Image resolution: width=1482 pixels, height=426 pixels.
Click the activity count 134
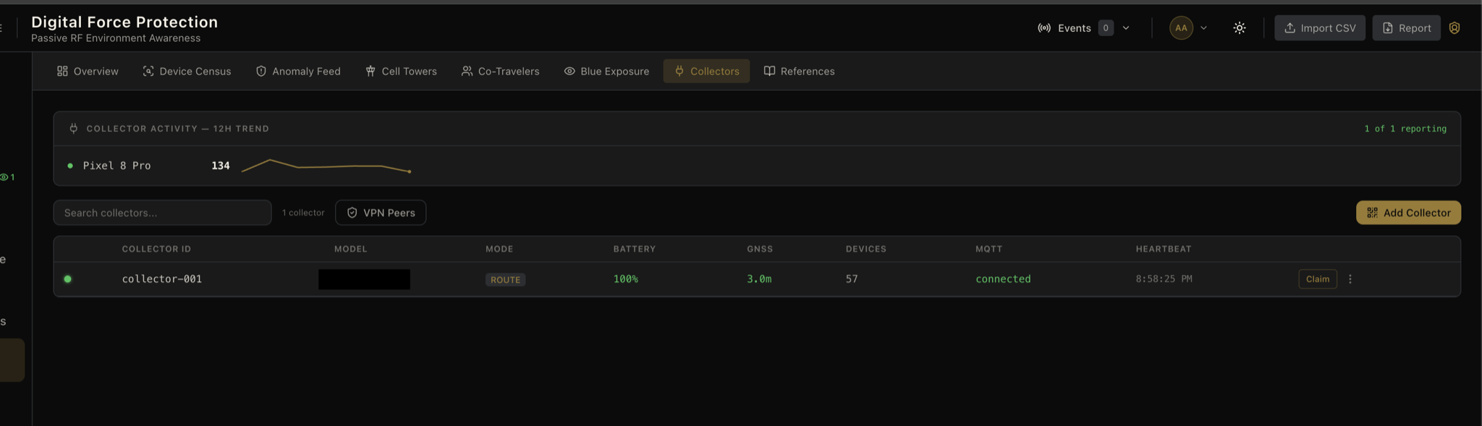coord(221,166)
